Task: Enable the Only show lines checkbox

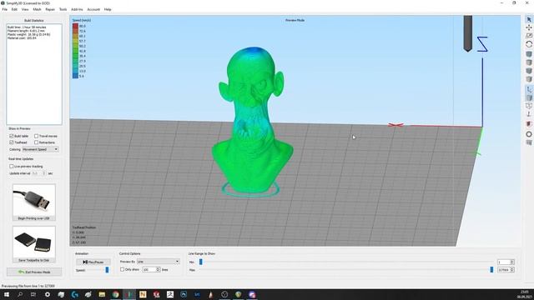Action: pyautogui.click(x=122, y=269)
